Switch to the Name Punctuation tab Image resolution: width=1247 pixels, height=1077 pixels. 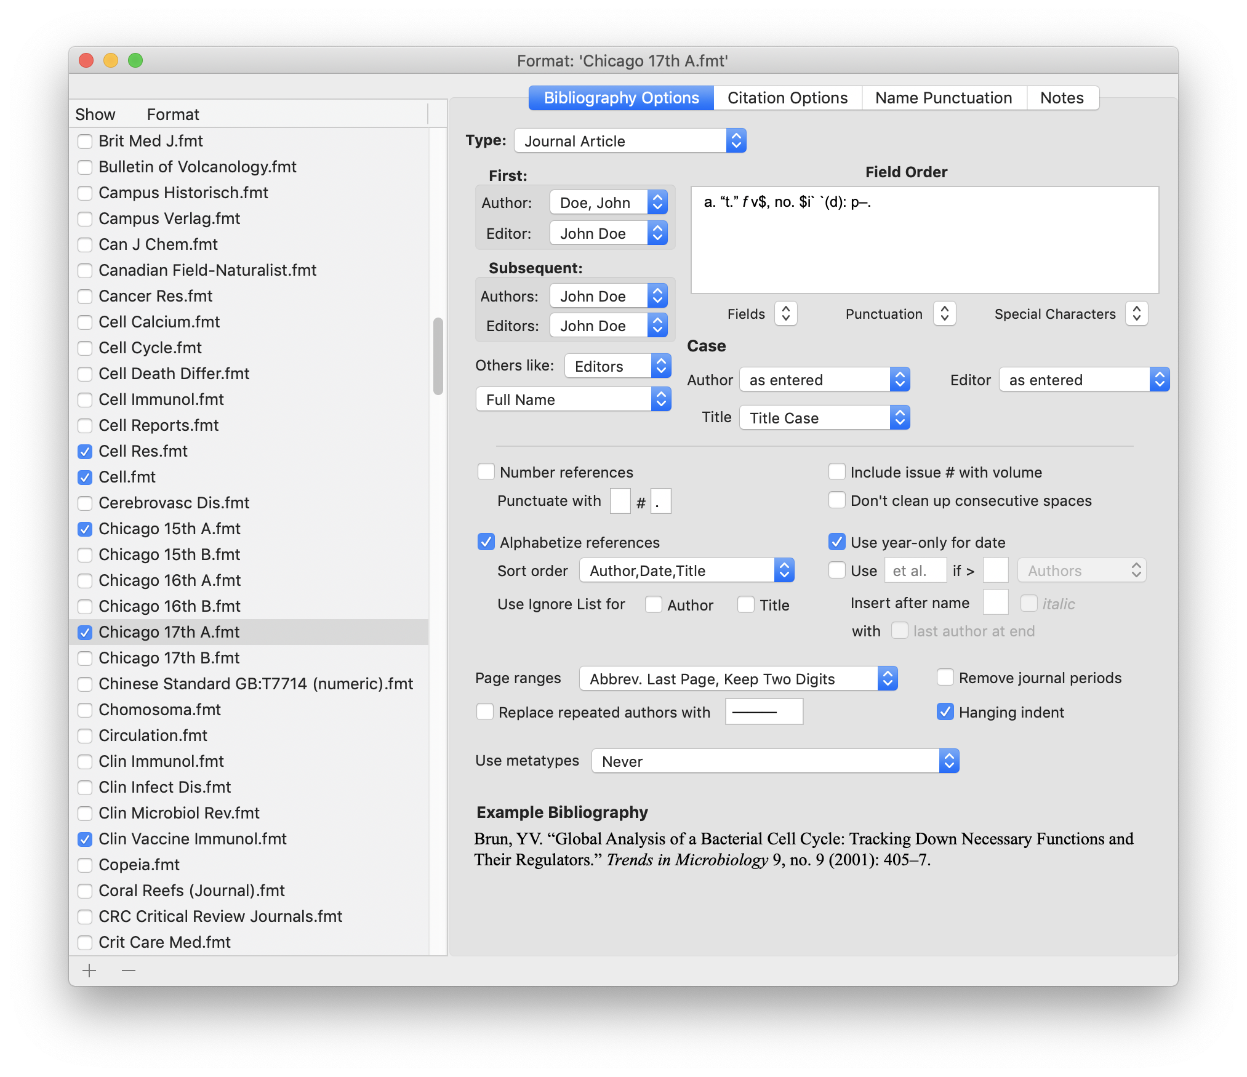[x=944, y=98]
